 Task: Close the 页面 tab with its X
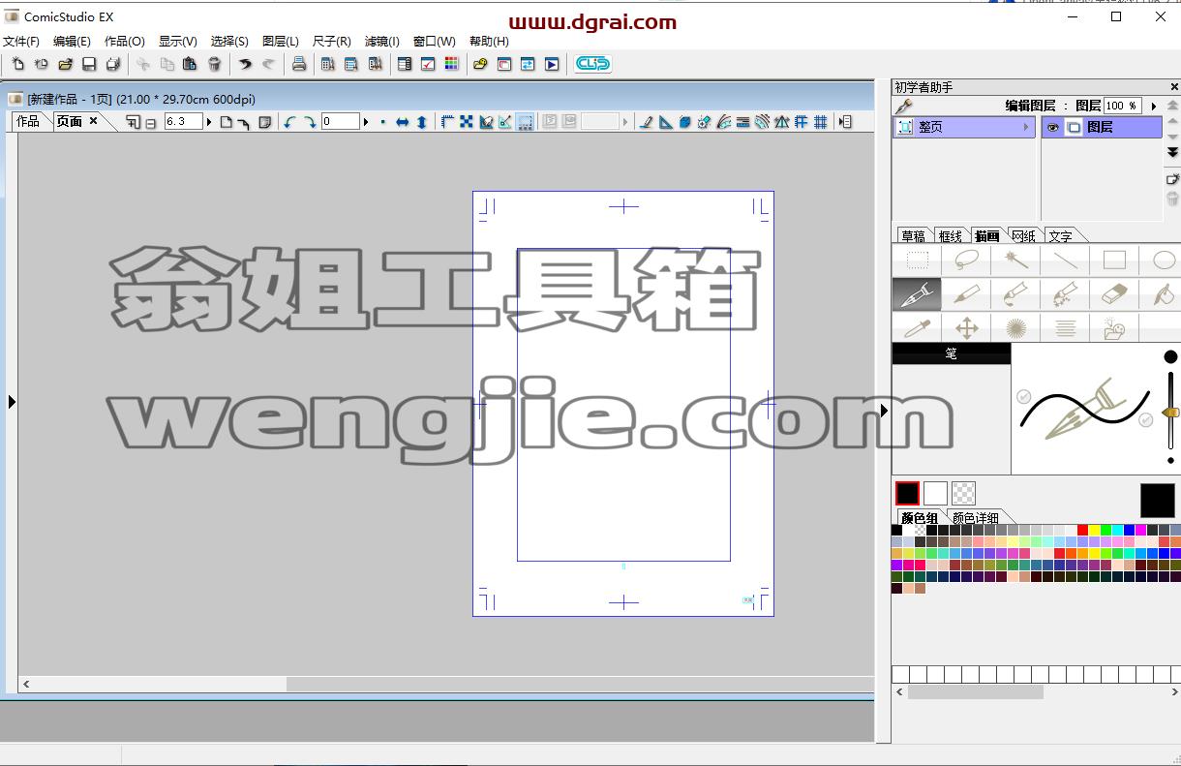pyautogui.click(x=93, y=121)
